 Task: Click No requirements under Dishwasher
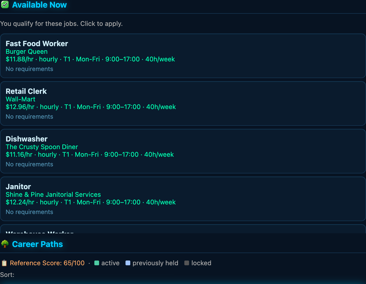[29, 164]
